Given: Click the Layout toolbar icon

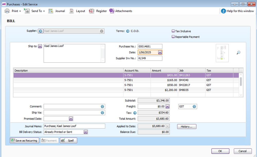Looking at the screenshot, I should (x=72, y=11).
